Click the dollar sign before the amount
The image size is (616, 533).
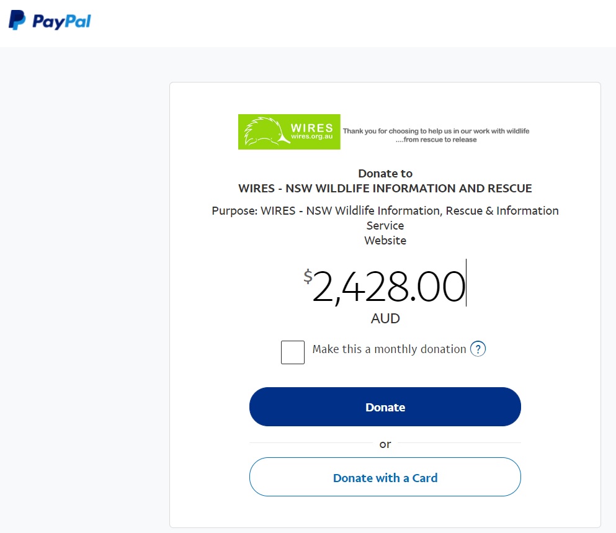[x=308, y=276]
